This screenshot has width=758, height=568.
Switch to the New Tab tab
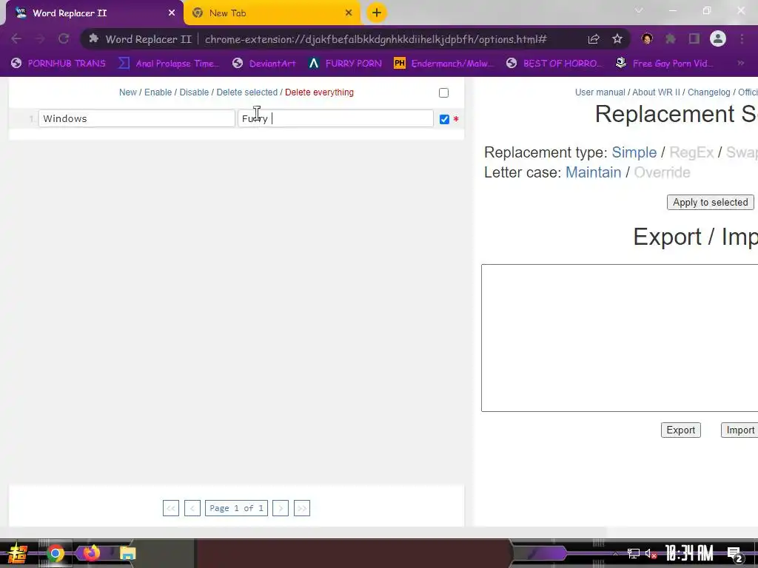(272, 13)
